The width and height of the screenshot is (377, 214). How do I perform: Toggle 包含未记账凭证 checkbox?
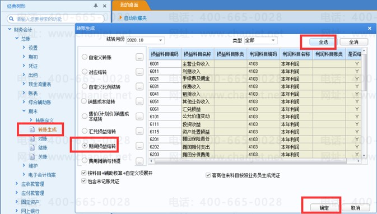pos(83,181)
